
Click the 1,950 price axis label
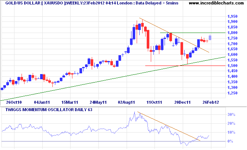tap(233, 16)
